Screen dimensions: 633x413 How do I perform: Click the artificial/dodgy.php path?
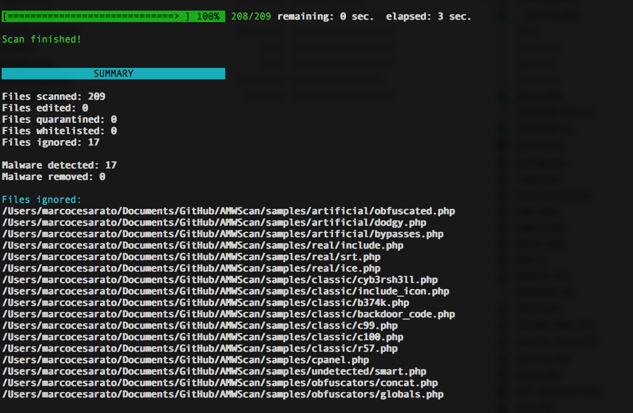(214, 222)
